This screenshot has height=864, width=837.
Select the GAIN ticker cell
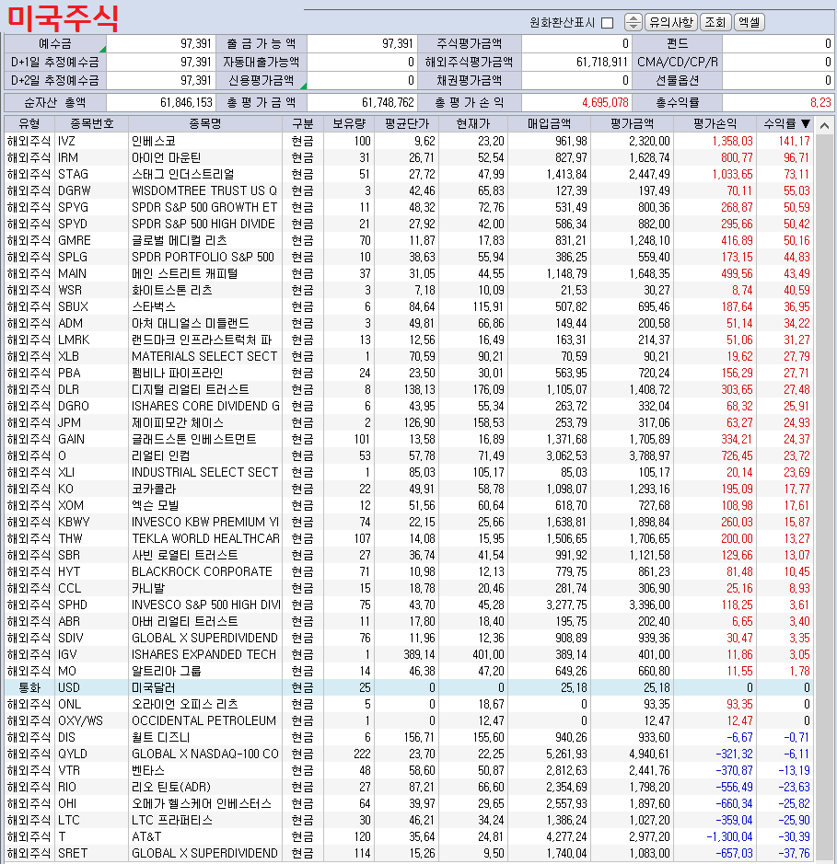(91, 439)
